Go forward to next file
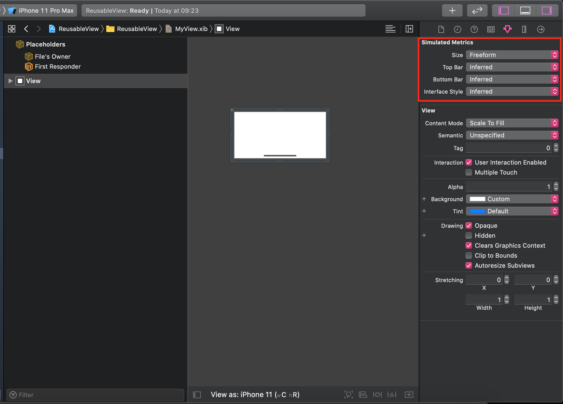Screen dimensions: 563x404 point(39,29)
